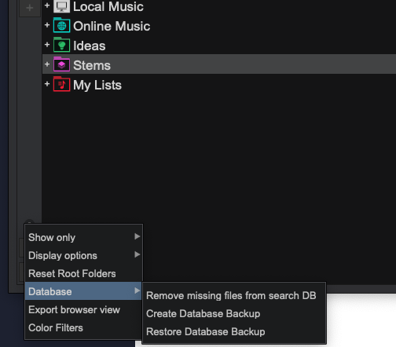Click the Local Music computer icon

61,6
